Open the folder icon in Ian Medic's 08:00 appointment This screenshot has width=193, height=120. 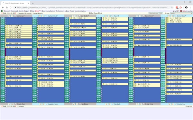[x=71, y=18]
